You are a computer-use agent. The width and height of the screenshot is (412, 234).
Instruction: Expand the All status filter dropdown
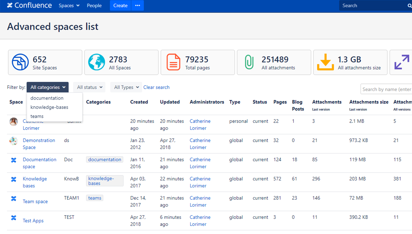pos(89,87)
